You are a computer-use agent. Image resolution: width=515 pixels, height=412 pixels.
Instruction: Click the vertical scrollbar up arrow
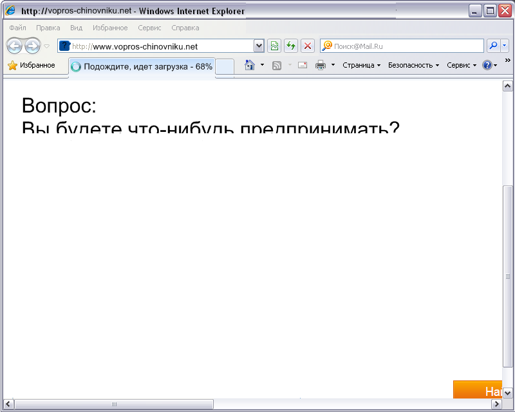507,86
